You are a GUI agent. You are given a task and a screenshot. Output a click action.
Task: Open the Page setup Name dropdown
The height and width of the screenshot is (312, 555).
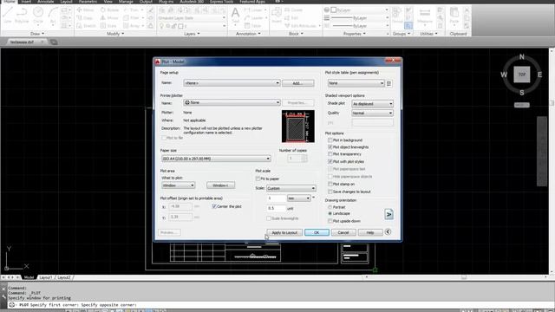pos(232,83)
